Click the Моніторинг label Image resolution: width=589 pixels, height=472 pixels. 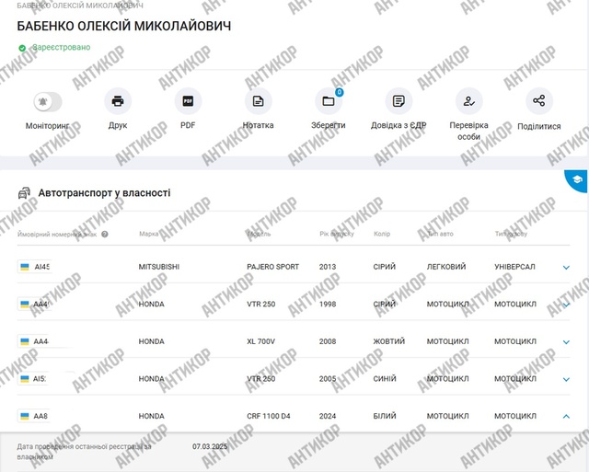point(48,126)
